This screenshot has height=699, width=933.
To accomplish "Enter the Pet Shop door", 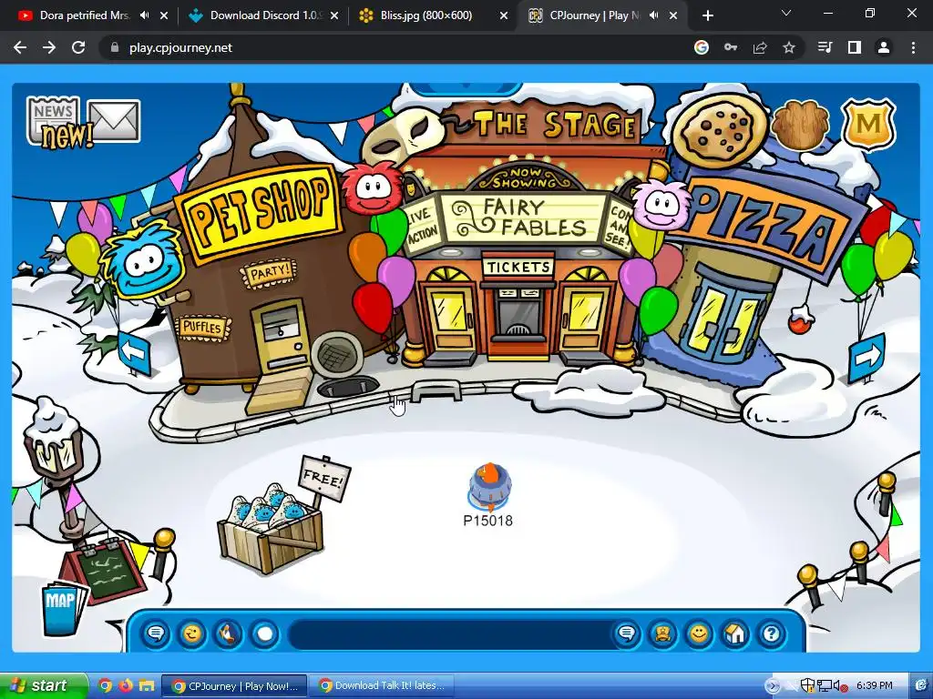I will [x=282, y=337].
